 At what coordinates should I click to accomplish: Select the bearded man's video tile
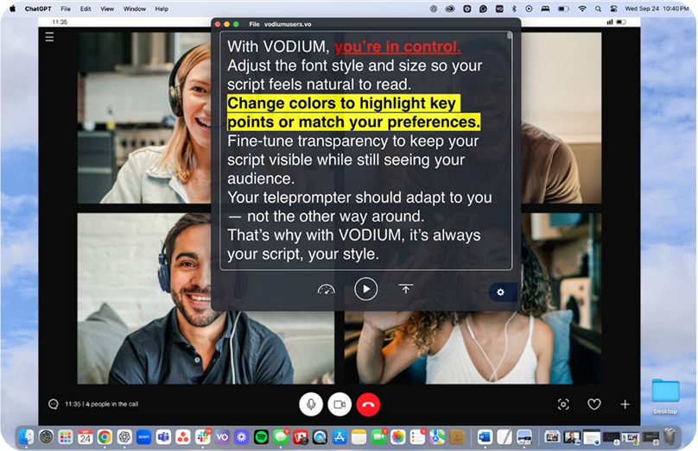click(x=206, y=298)
